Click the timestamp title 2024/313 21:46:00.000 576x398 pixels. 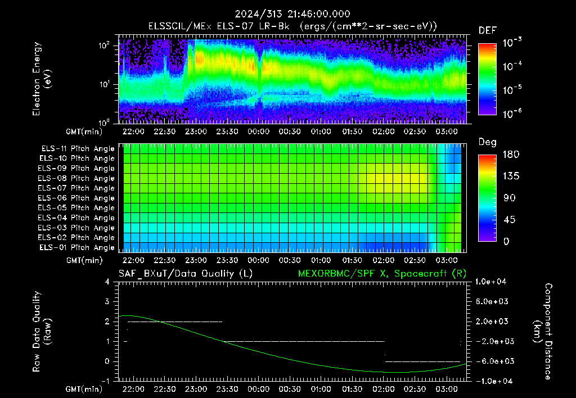[292, 14]
